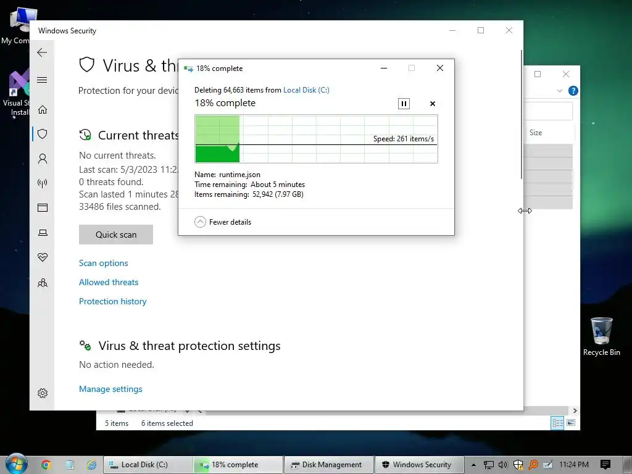The image size is (632, 474).
Task: Open Allowed threats
Action: (109, 282)
